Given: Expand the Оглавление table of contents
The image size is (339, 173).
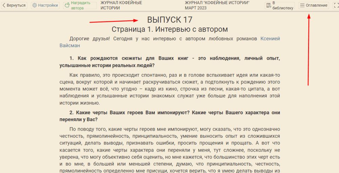Looking at the screenshot, I should [314, 5].
